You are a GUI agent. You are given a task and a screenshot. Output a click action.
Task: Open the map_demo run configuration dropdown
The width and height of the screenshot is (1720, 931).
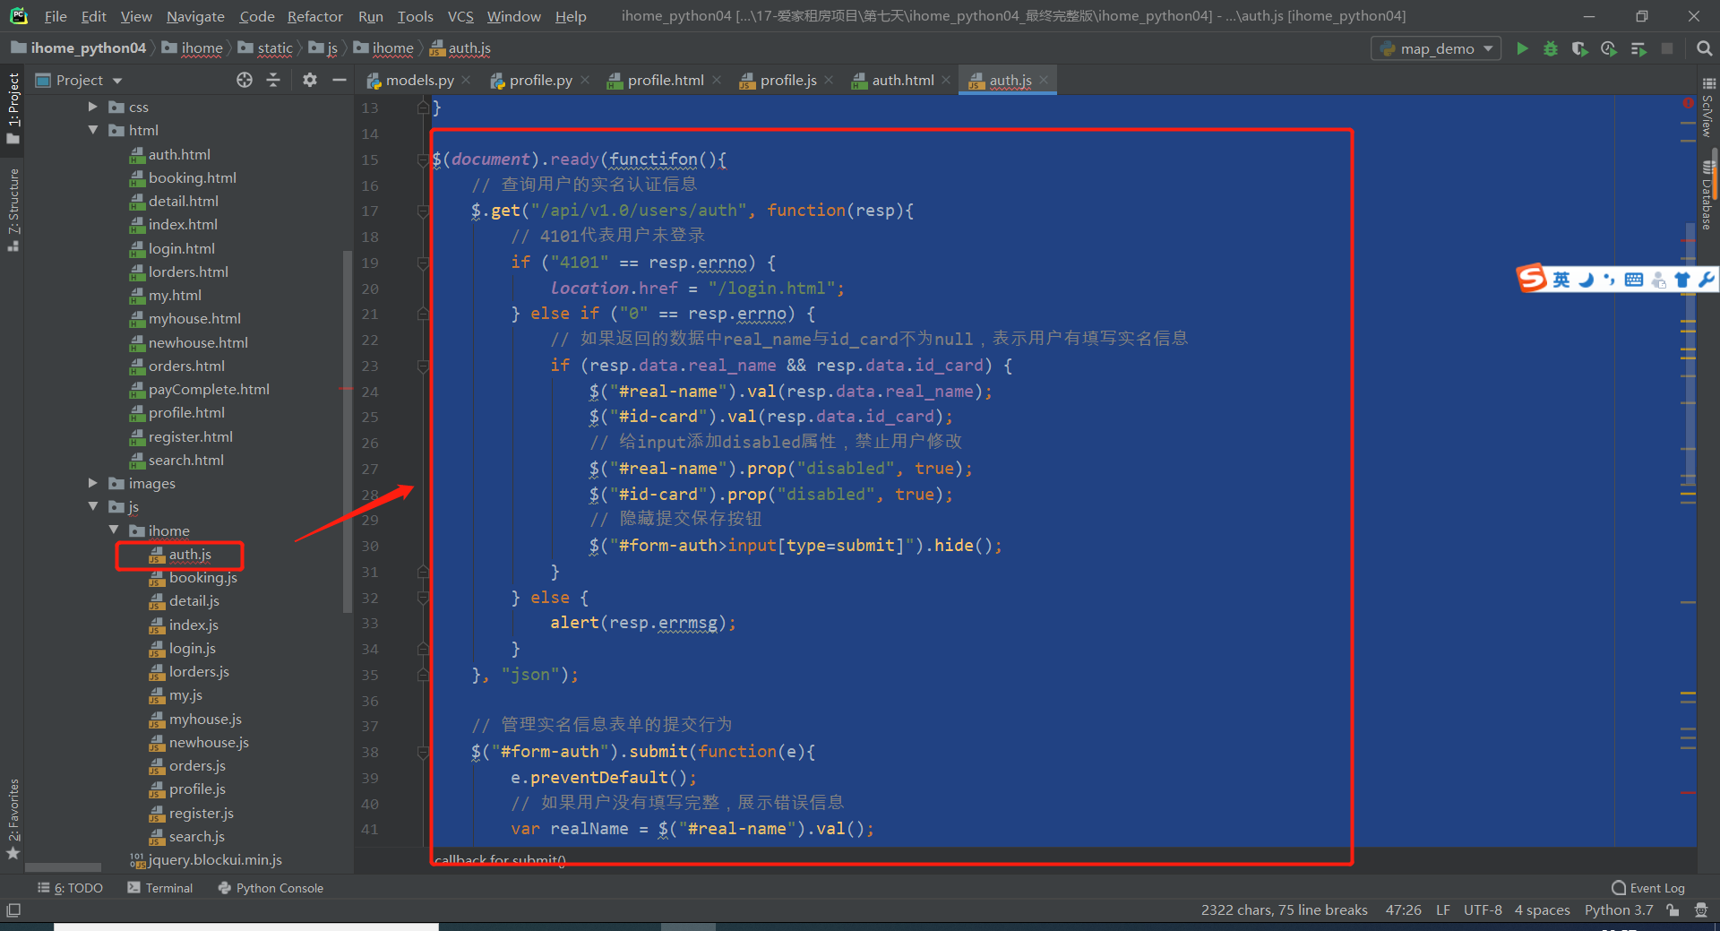point(1437,48)
